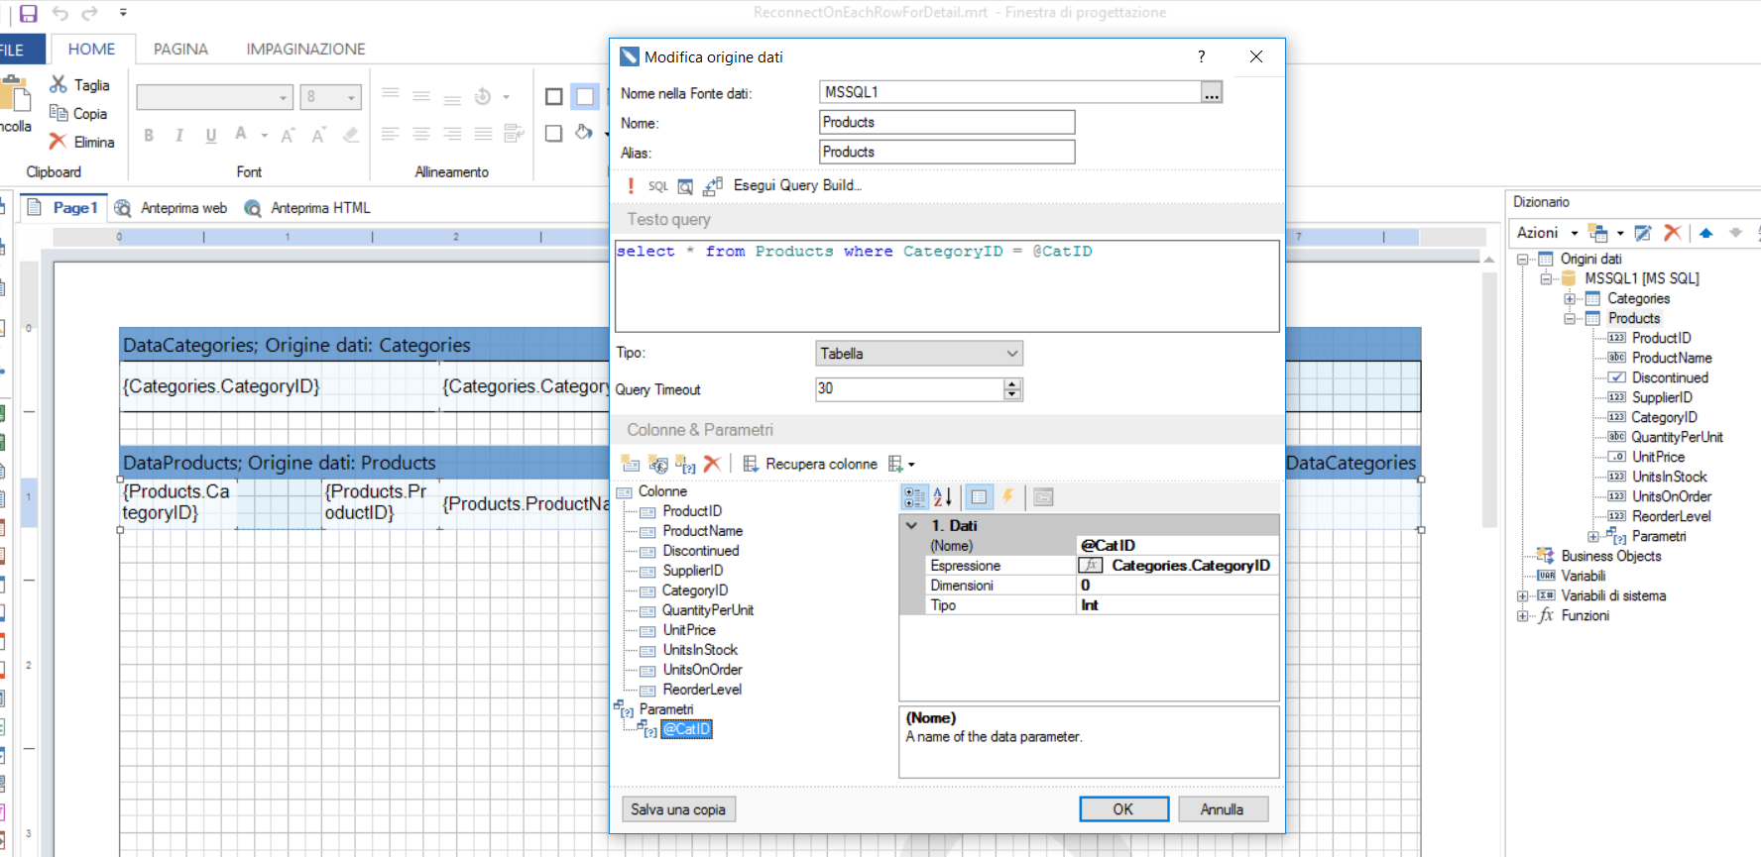Toggle Underline formatting
The height and width of the screenshot is (857, 1761).
click(x=211, y=136)
